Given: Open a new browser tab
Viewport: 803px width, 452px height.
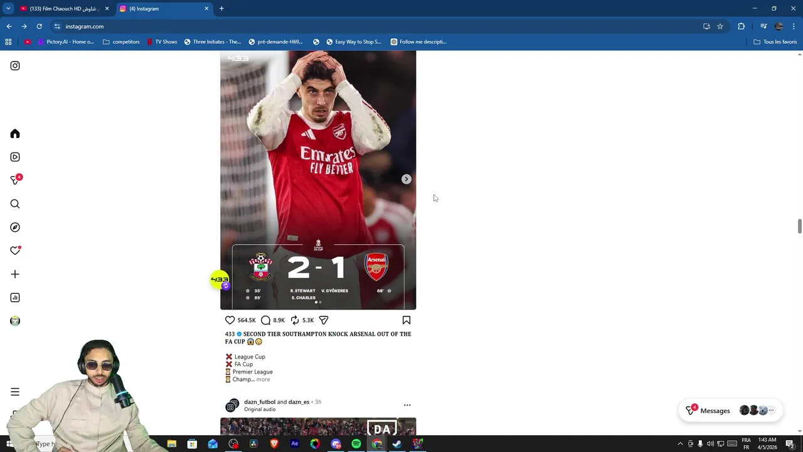Looking at the screenshot, I should point(221,9).
